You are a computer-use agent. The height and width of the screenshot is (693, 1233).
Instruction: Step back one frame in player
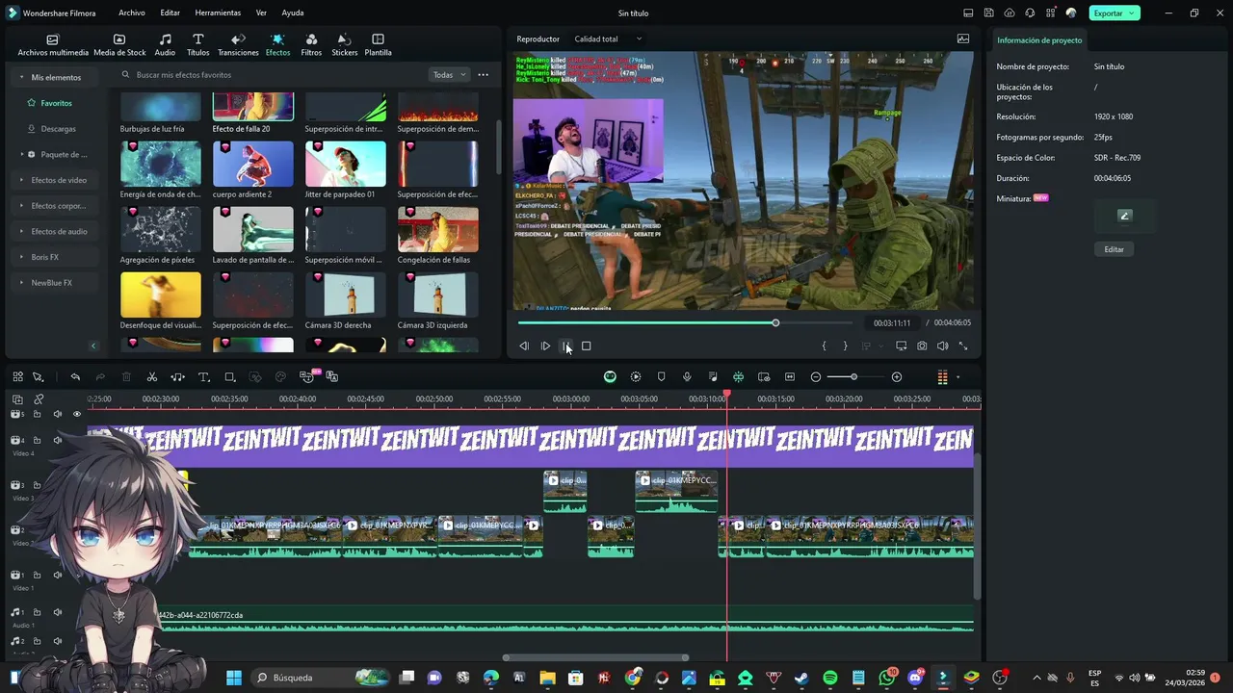524,346
